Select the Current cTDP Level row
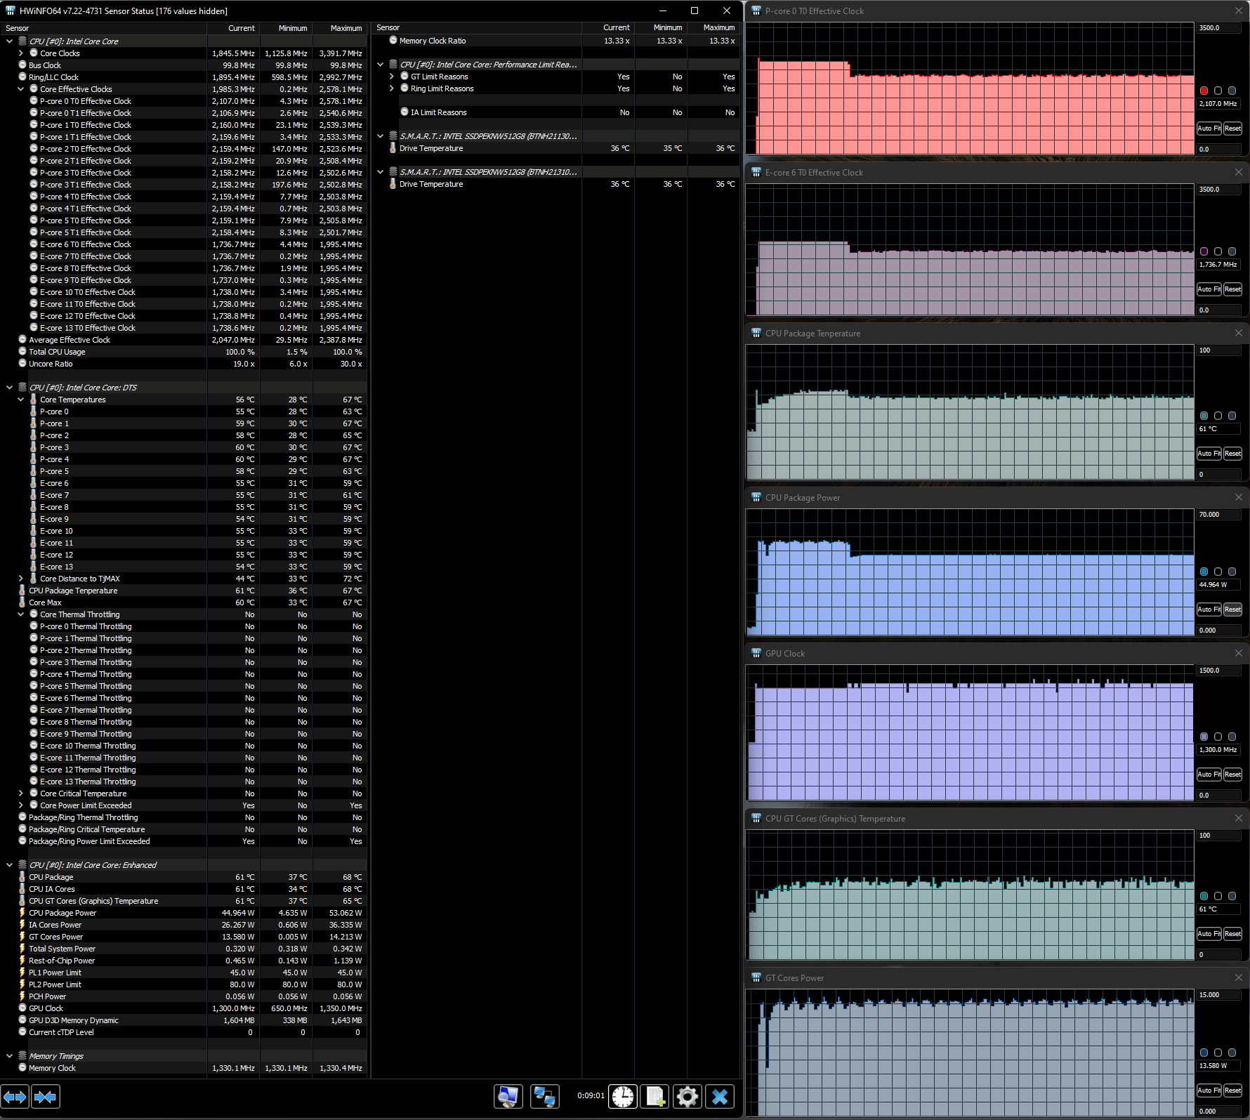1250x1120 pixels. point(184,1032)
